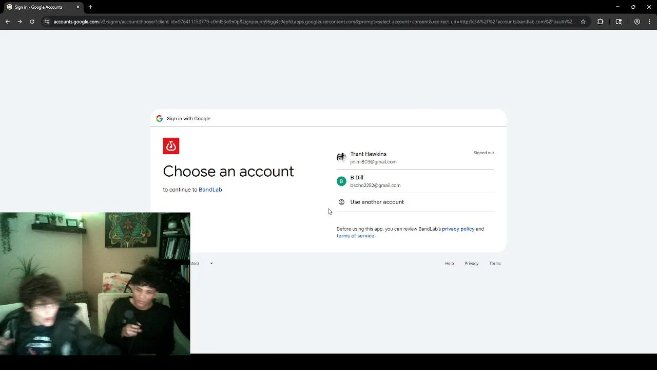
Task: Click the Choose an account heading
Action: (x=228, y=172)
